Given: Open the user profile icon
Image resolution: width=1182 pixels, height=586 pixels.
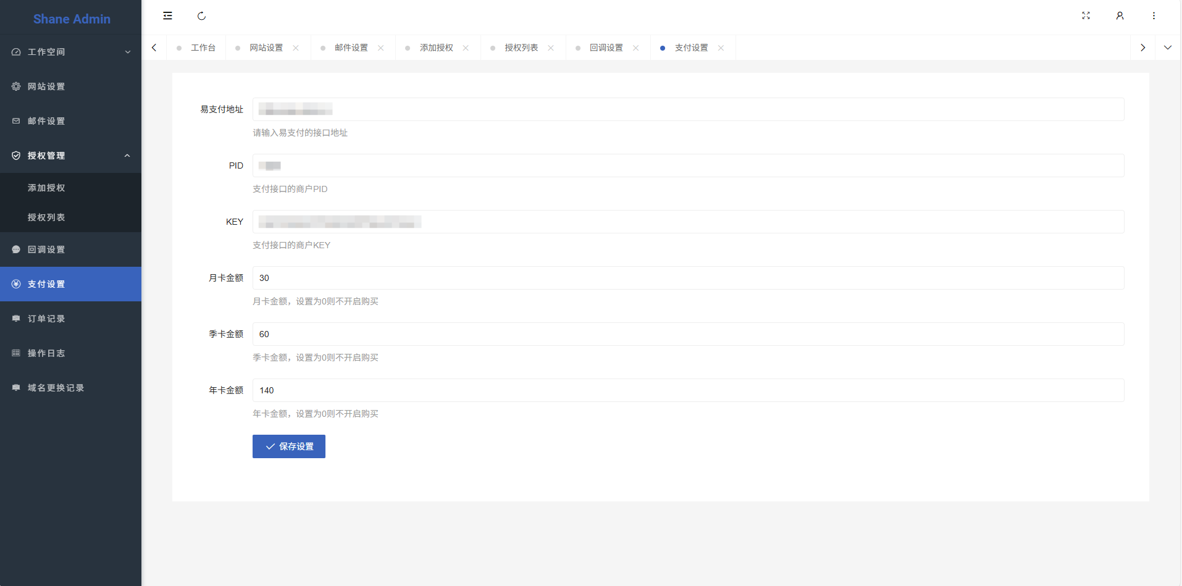Looking at the screenshot, I should click(1120, 16).
